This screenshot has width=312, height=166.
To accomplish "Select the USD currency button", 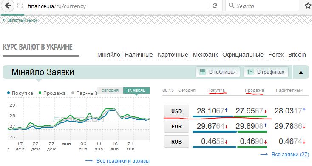I will point(176,111).
